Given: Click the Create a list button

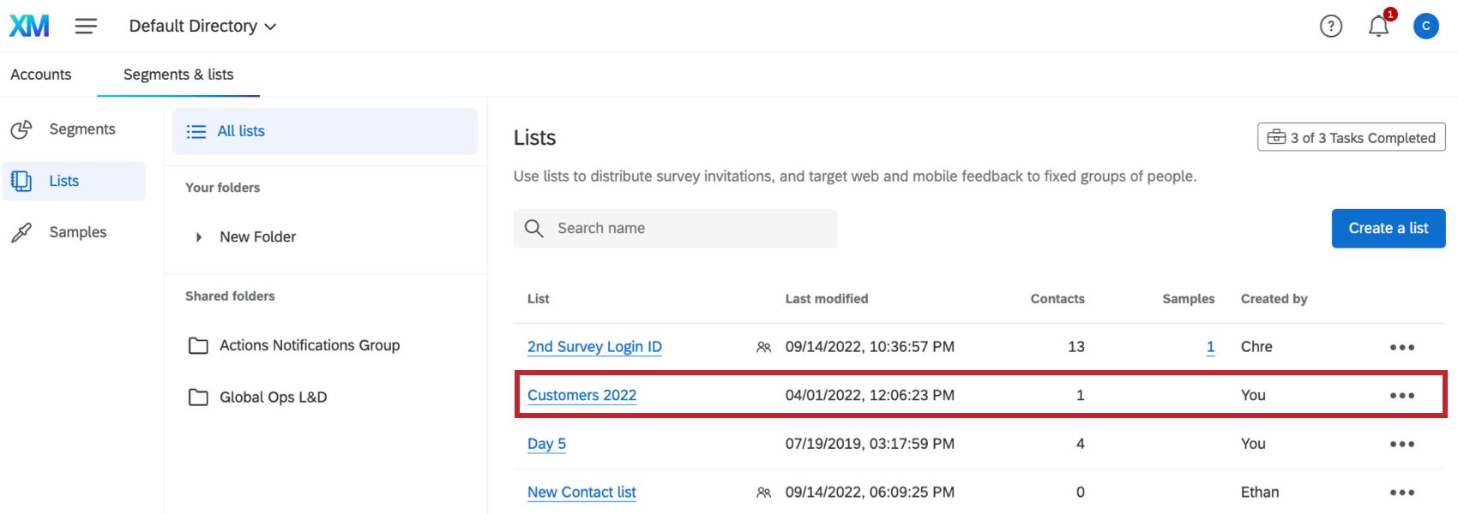Looking at the screenshot, I should pos(1388,229).
